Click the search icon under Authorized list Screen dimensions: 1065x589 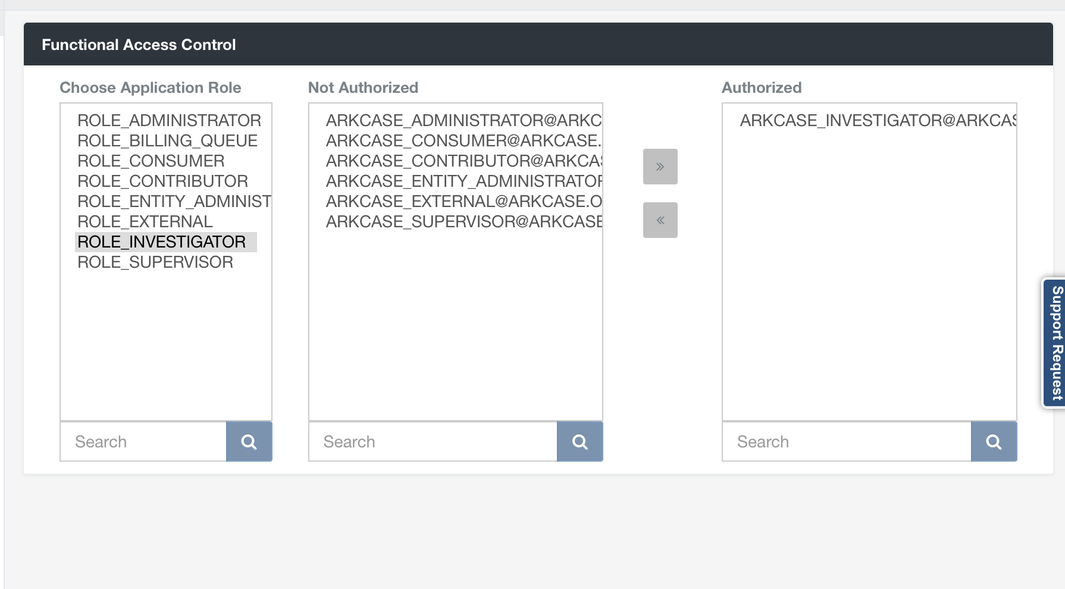point(994,441)
